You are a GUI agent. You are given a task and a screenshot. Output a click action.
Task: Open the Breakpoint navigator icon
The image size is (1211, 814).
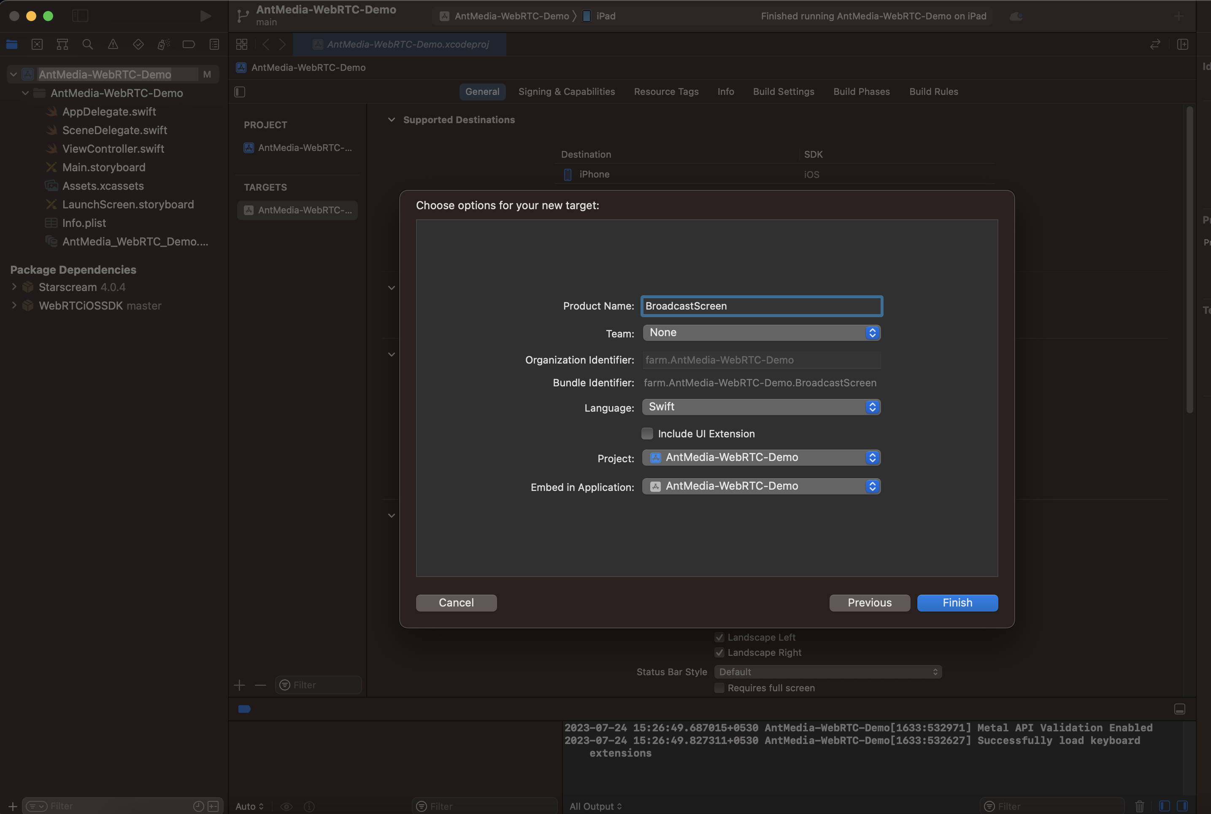click(189, 45)
